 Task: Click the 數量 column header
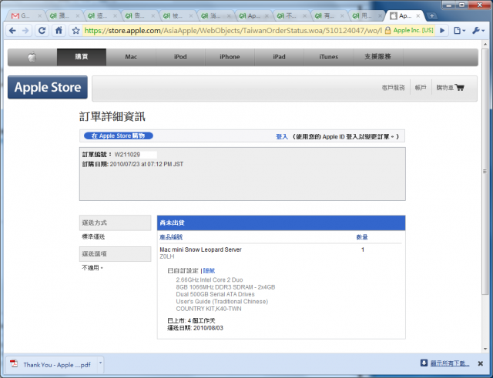click(362, 237)
